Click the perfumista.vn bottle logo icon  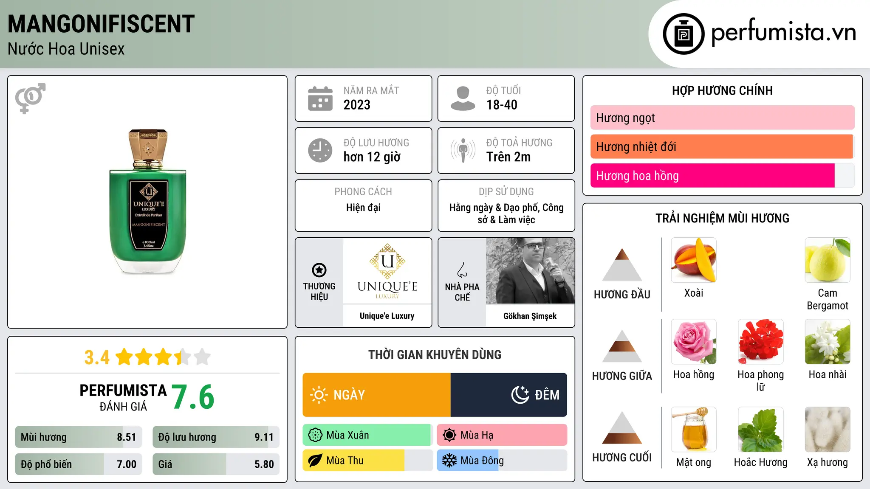pyautogui.click(x=684, y=34)
